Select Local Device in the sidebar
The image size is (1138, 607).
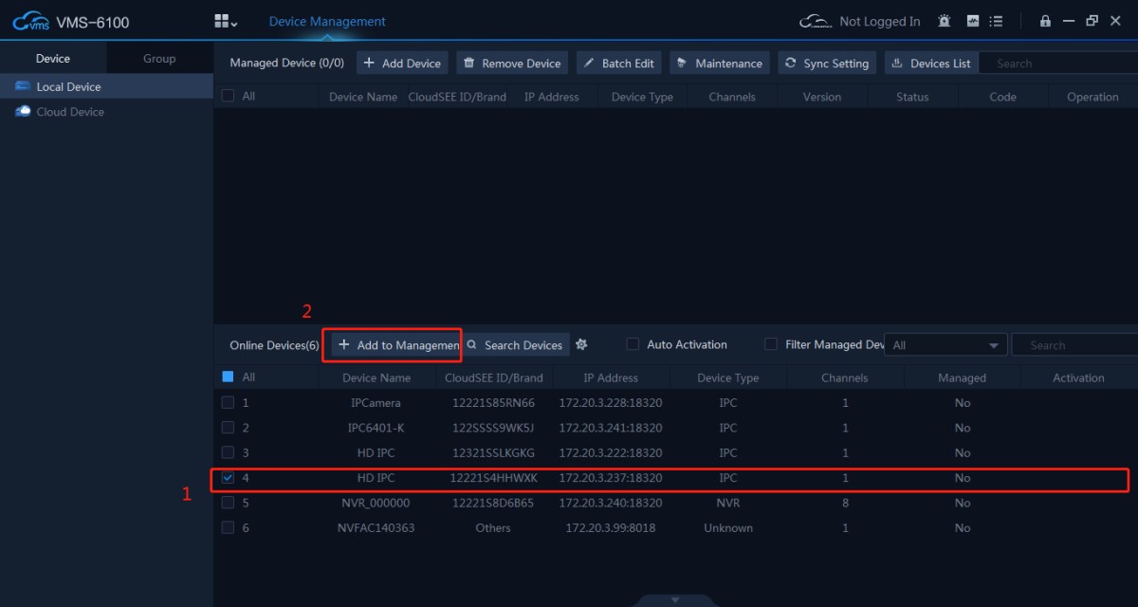click(68, 86)
